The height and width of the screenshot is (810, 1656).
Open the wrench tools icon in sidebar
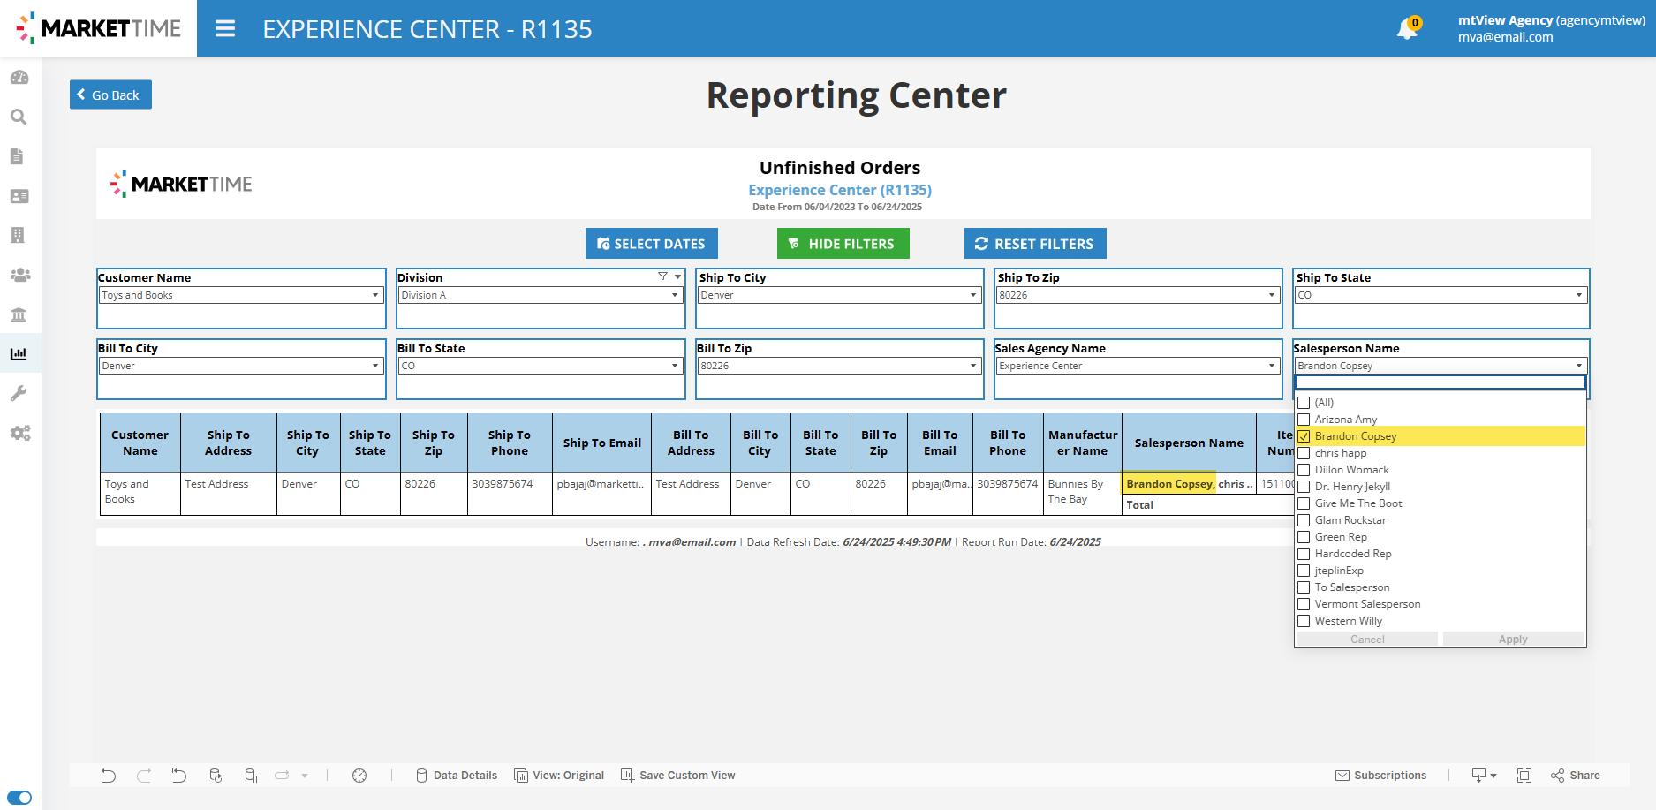click(19, 393)
